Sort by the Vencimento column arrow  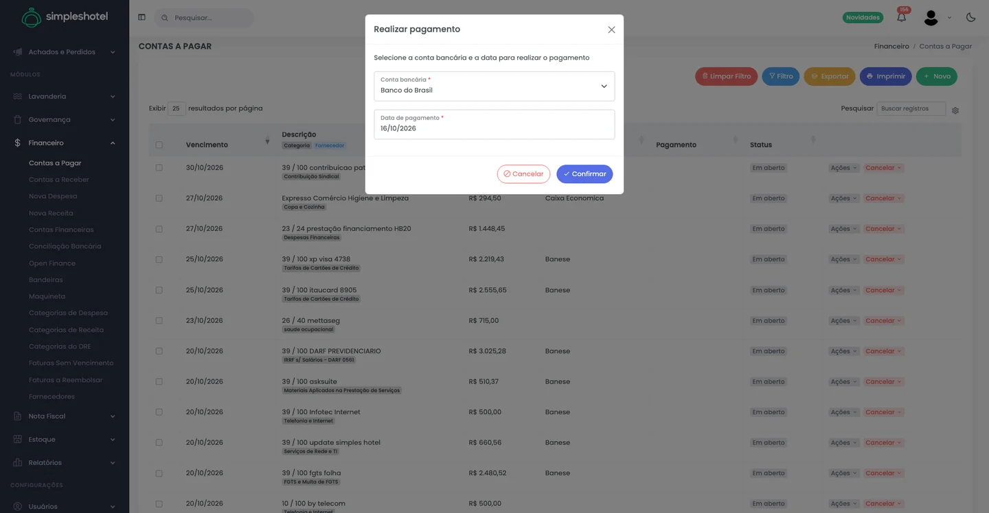click(x=267, y=141)
